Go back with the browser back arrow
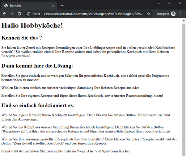 click(x=5, y=14)
